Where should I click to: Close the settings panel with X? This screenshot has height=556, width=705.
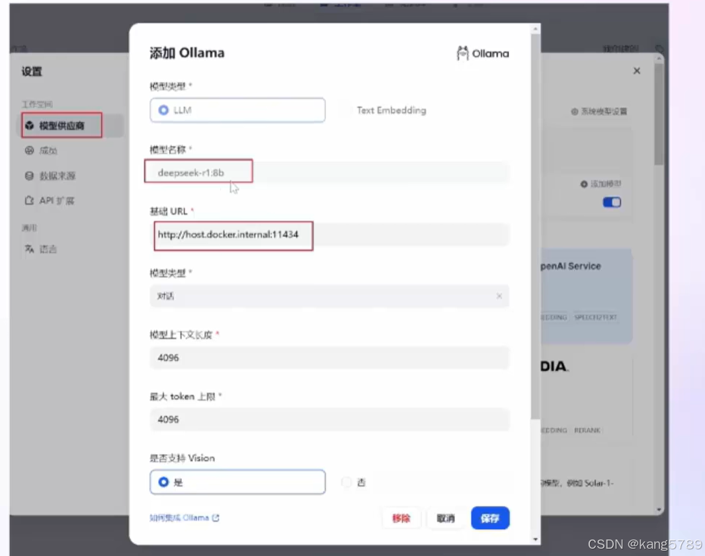(637, 71)
